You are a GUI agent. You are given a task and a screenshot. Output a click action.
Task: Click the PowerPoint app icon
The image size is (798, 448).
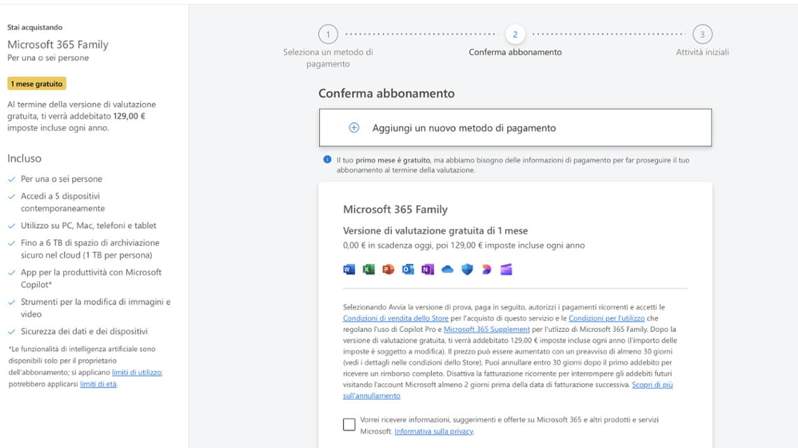tap(388, 269)
